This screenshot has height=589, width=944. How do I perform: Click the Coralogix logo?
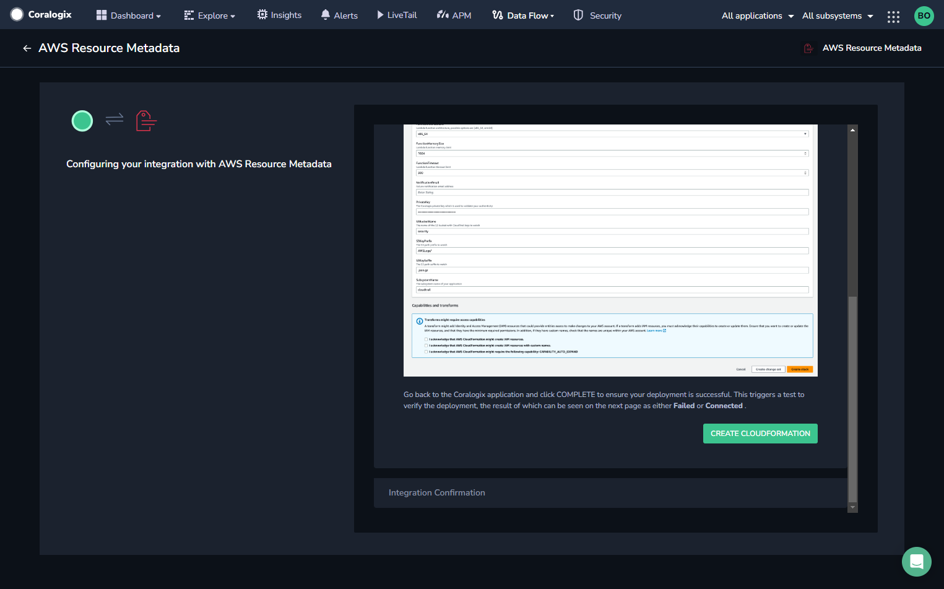tap(41, 14)
